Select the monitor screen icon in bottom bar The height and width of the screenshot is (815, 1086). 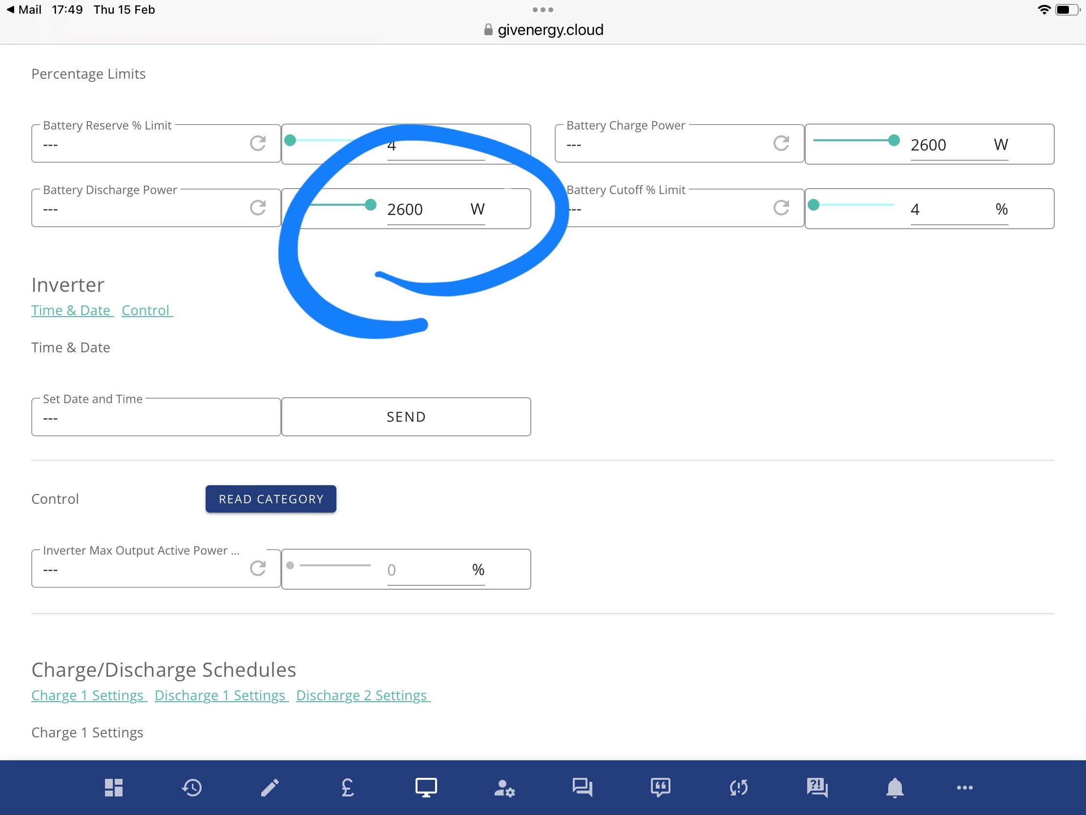pos(426,788)
